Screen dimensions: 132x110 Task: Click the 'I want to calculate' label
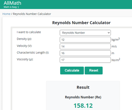click(x=29, y=32)
